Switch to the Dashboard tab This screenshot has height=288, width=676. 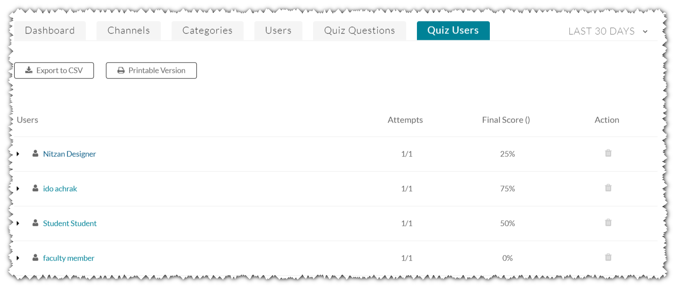(x=50, y=30)
